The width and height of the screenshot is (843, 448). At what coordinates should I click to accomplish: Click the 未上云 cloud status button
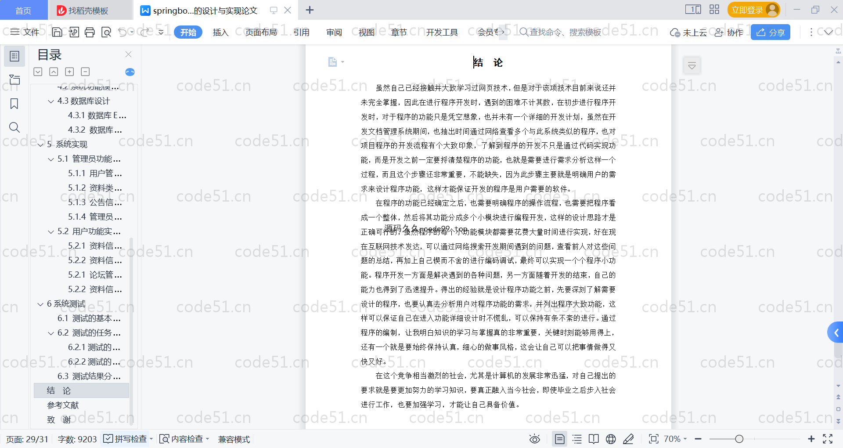(688, 32)
